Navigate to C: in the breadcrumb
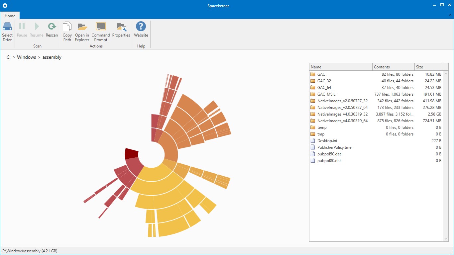This screenshot has width=454, height=255. point(9,57)
